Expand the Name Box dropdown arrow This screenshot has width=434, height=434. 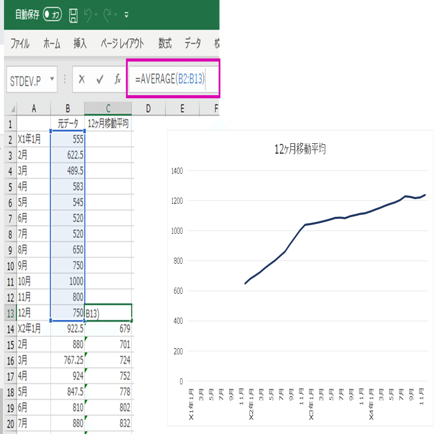tap(52, 79)
